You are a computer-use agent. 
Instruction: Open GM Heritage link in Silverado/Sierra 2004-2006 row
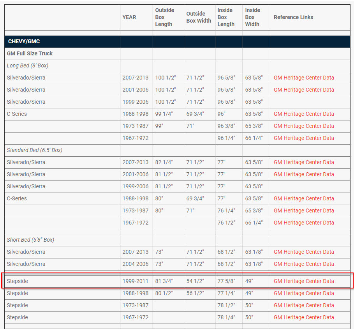pos(304,264)
